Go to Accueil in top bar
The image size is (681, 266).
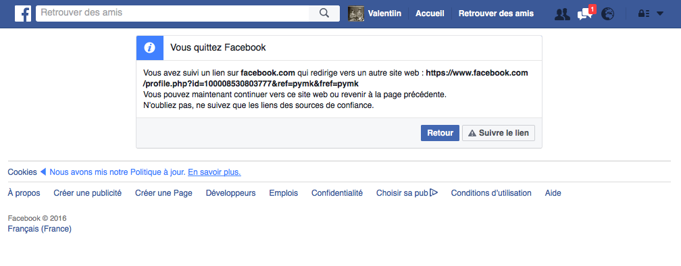tap(430, 14)
